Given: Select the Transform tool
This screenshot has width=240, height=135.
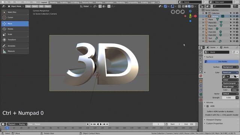Looking at the screenshot, I should click(15, 40).
